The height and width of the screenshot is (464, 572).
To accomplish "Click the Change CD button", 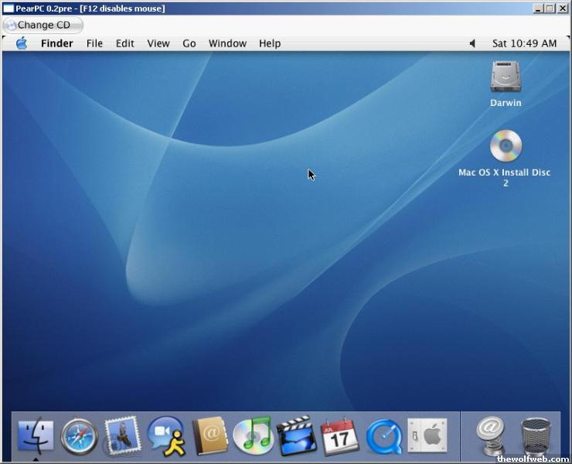I will click(x=43, y=25).
